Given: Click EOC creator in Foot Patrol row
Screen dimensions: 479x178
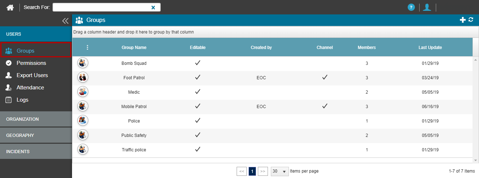Looking at the screenshot, I should (x=261, y=78).
